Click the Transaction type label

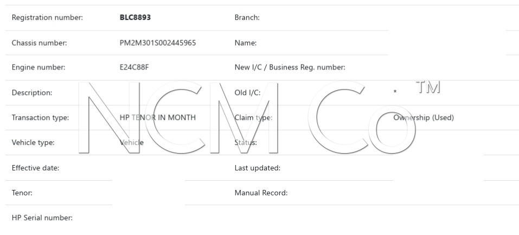pos(40,118)
